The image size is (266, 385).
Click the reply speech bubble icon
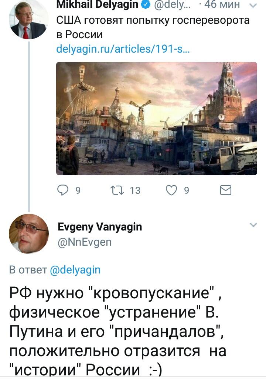pos(63,190)
